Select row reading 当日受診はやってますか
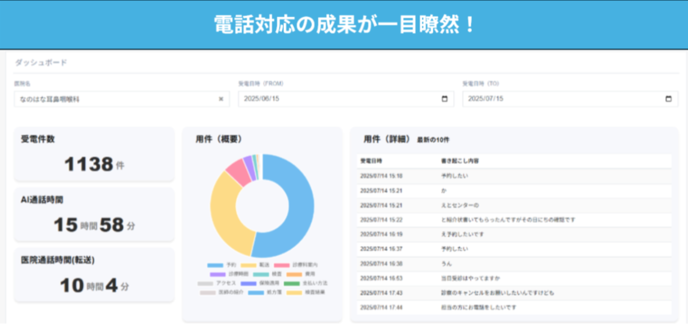The height and width of the screenshot is (327, 688). click(514, 278)
